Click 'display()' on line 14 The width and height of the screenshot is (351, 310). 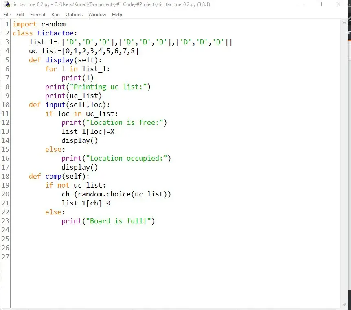click(x=79, y=140)
